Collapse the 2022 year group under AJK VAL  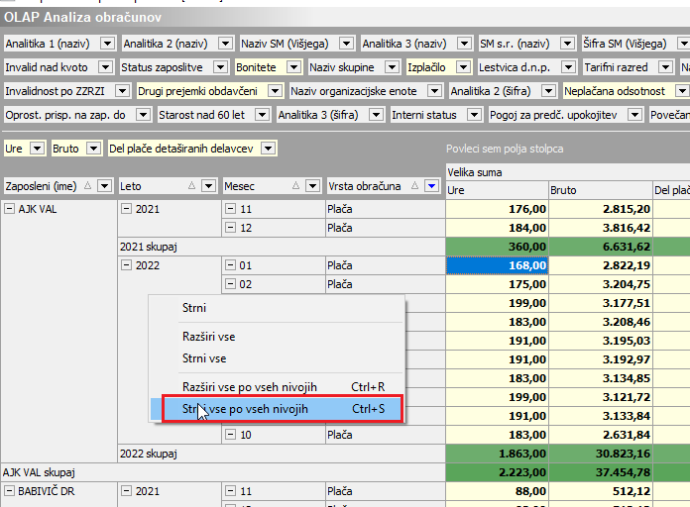pos(127,265)
